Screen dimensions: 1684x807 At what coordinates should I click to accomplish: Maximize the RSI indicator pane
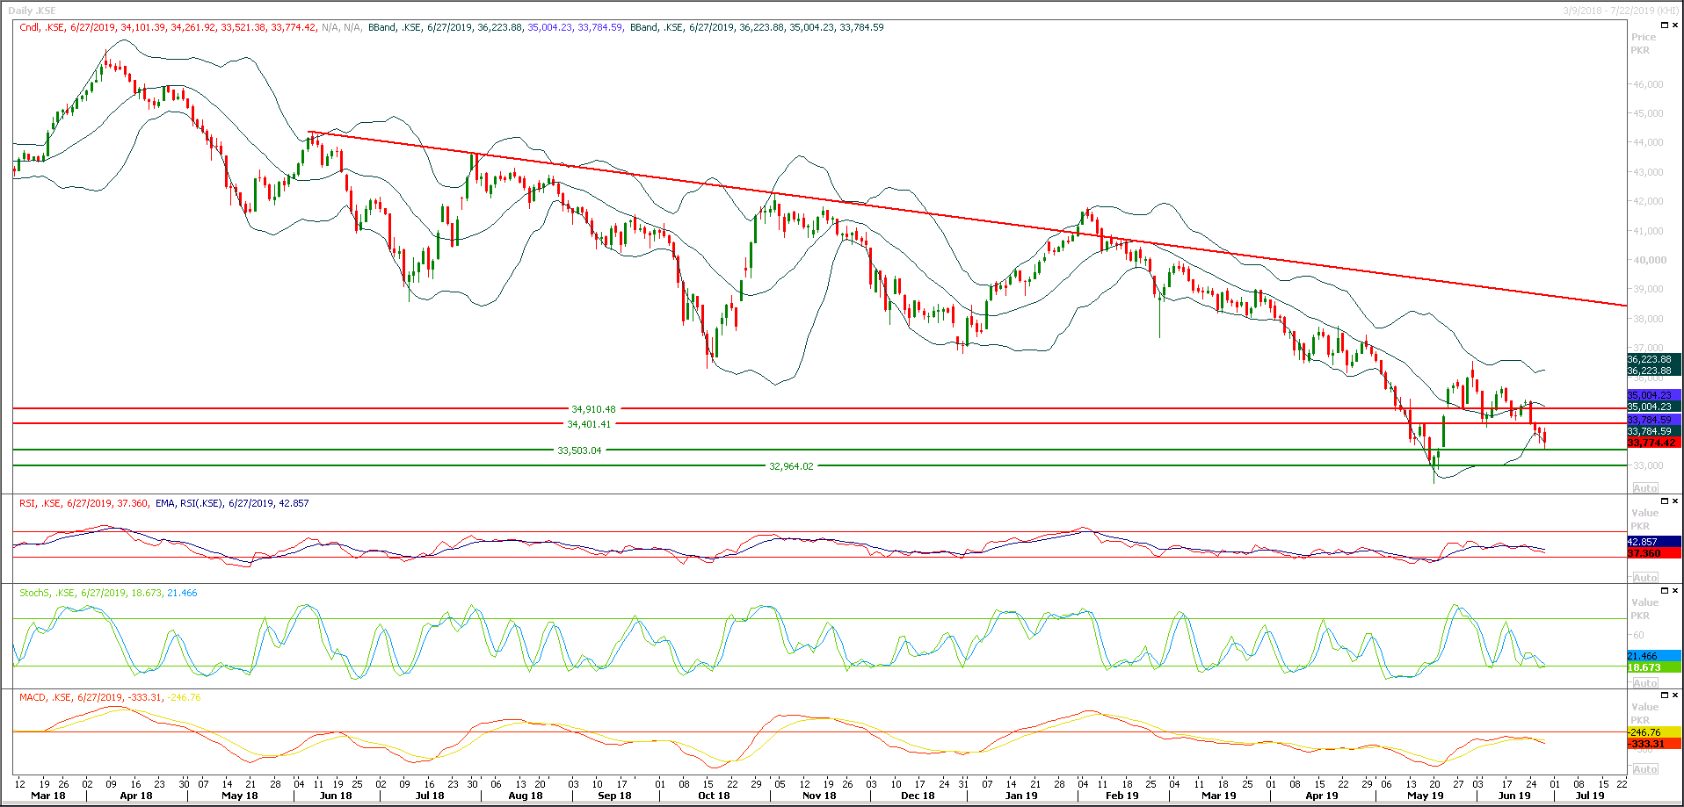(x=1665, y=501)
